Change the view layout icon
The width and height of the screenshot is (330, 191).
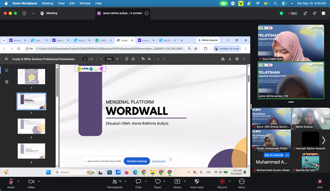pos(324,13)
